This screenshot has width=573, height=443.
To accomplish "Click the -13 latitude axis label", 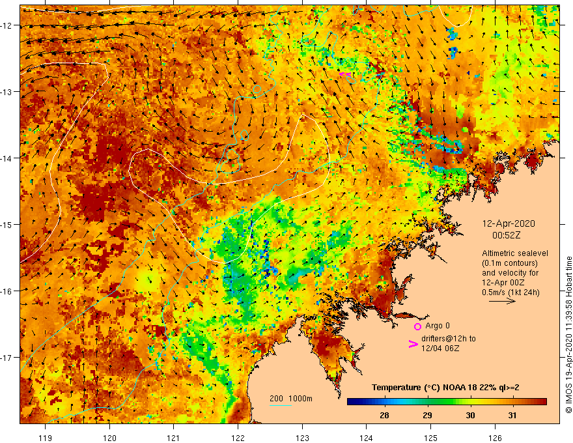I will [7, 92].
